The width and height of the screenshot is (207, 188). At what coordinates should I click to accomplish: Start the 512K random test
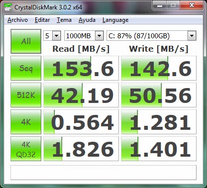pos(26,95)
